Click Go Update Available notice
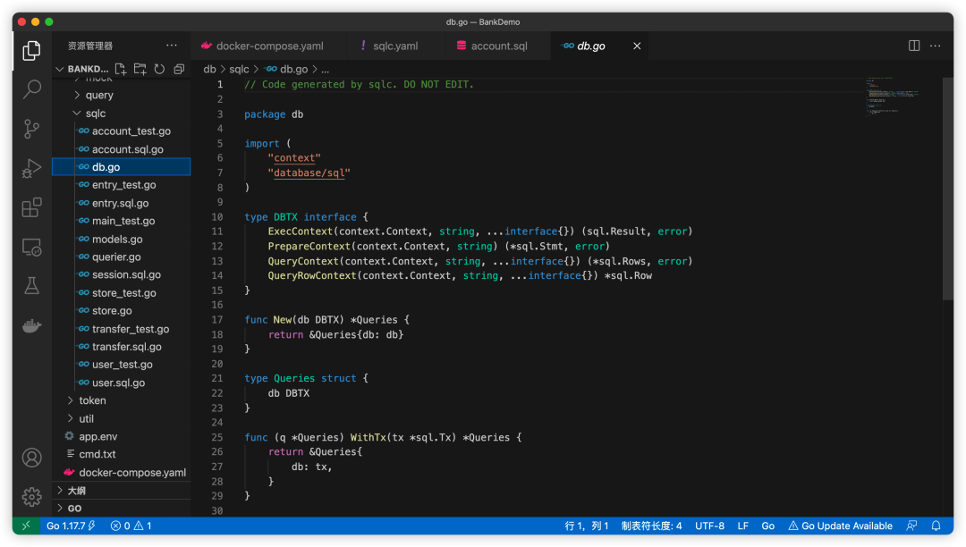The image size is (966, 547). click(840, 526)
